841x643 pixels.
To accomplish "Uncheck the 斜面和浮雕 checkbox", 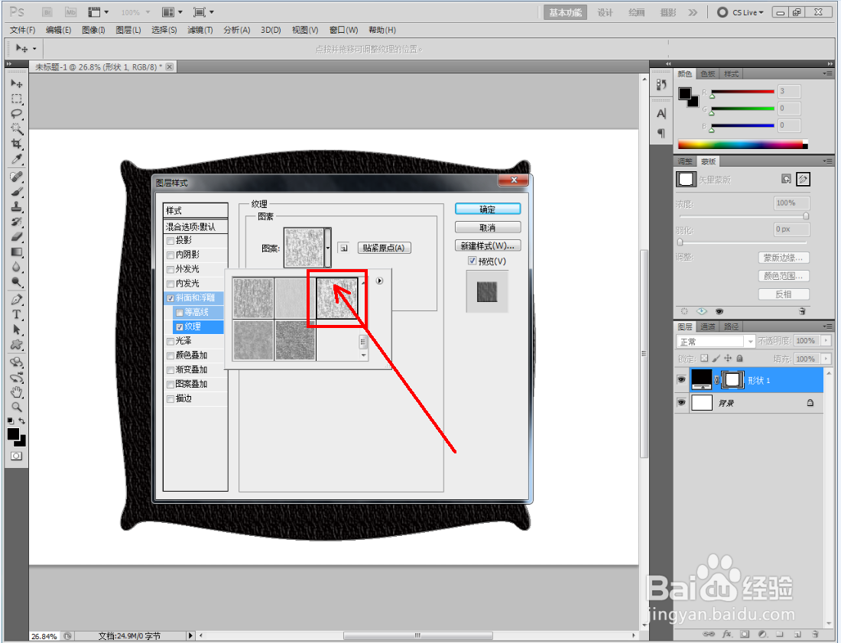I will 170,298.
